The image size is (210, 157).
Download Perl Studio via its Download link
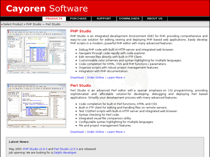[77, 132]
